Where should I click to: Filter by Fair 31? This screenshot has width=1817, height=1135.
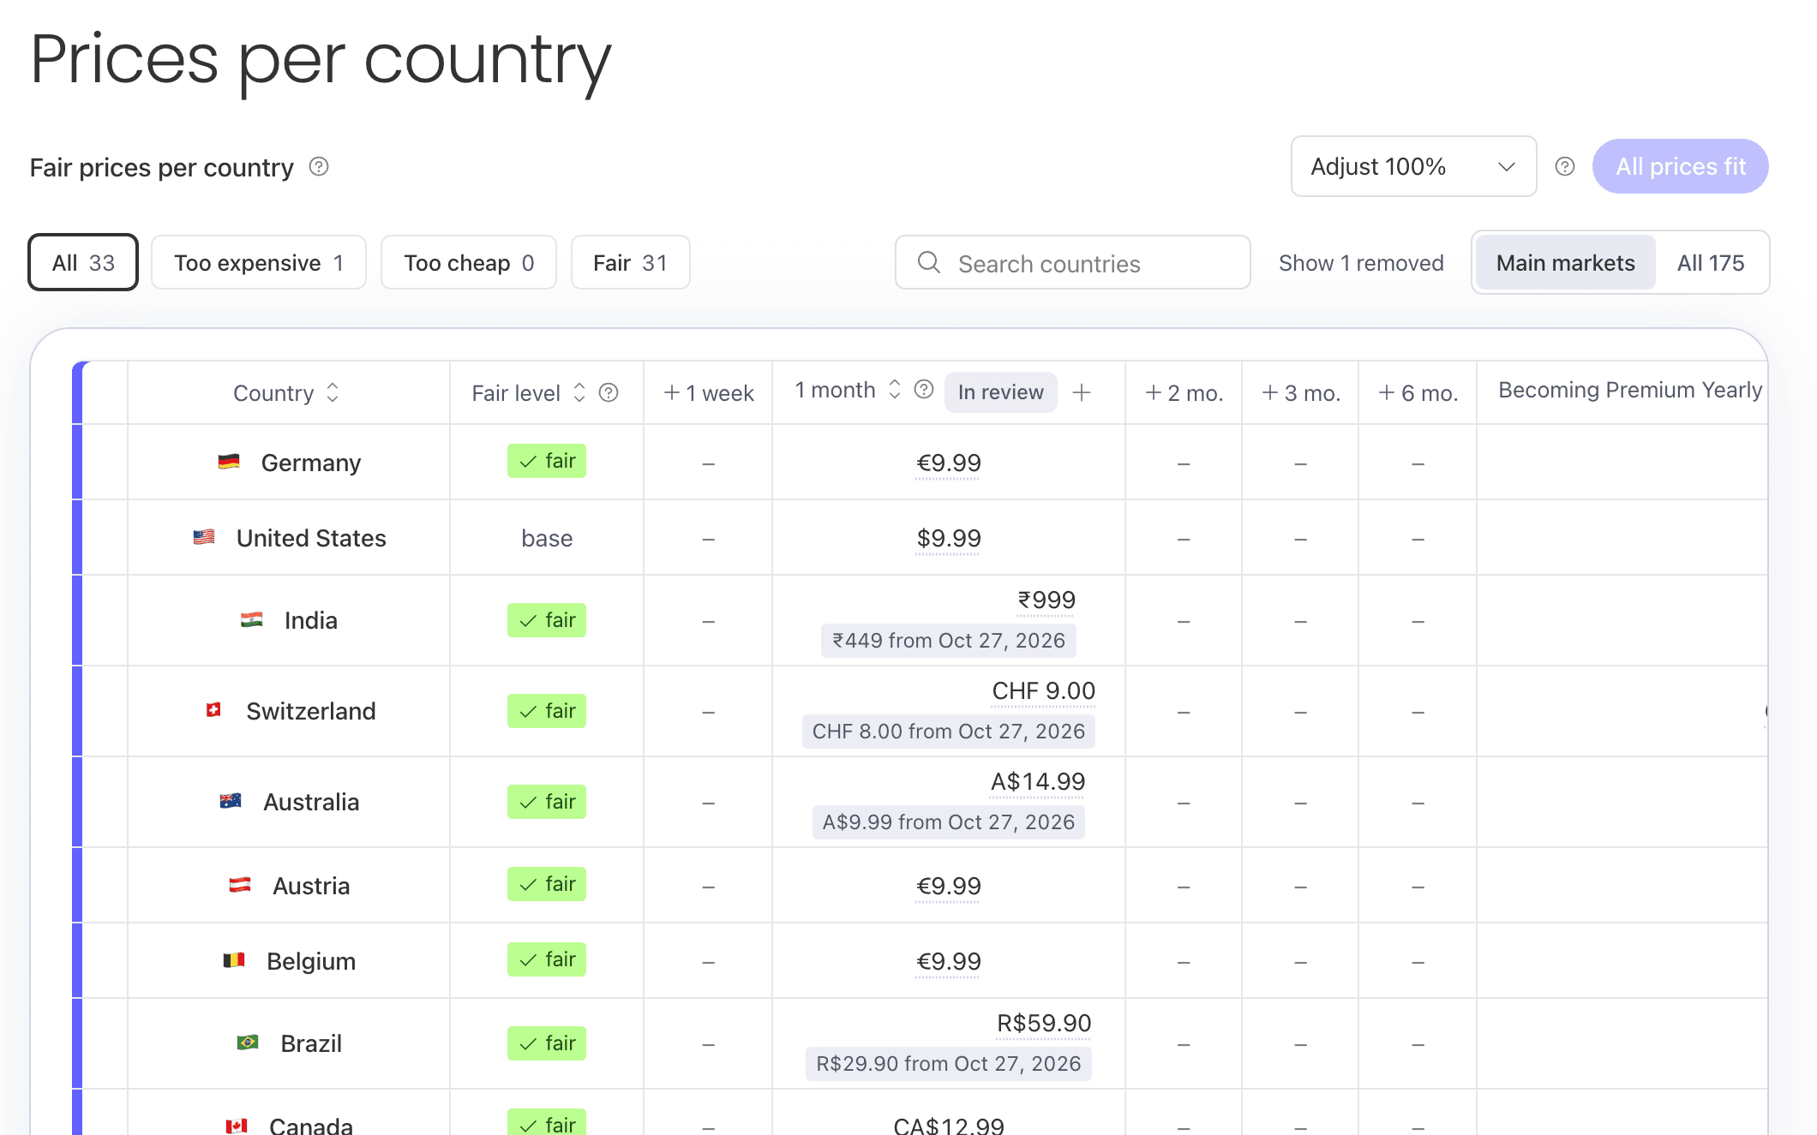[630, 262]
